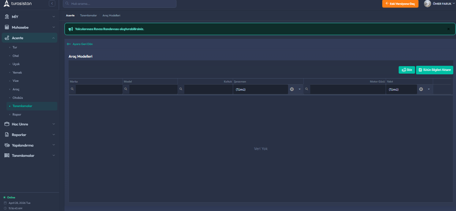Expand the Muhasebe sidebar section
This screenshot has width=456, height=211.
tap(29, 27)
